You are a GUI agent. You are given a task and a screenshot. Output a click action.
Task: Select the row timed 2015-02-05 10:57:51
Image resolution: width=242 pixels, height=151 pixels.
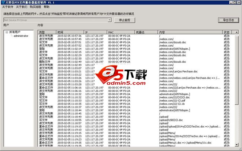click(136, 43)
